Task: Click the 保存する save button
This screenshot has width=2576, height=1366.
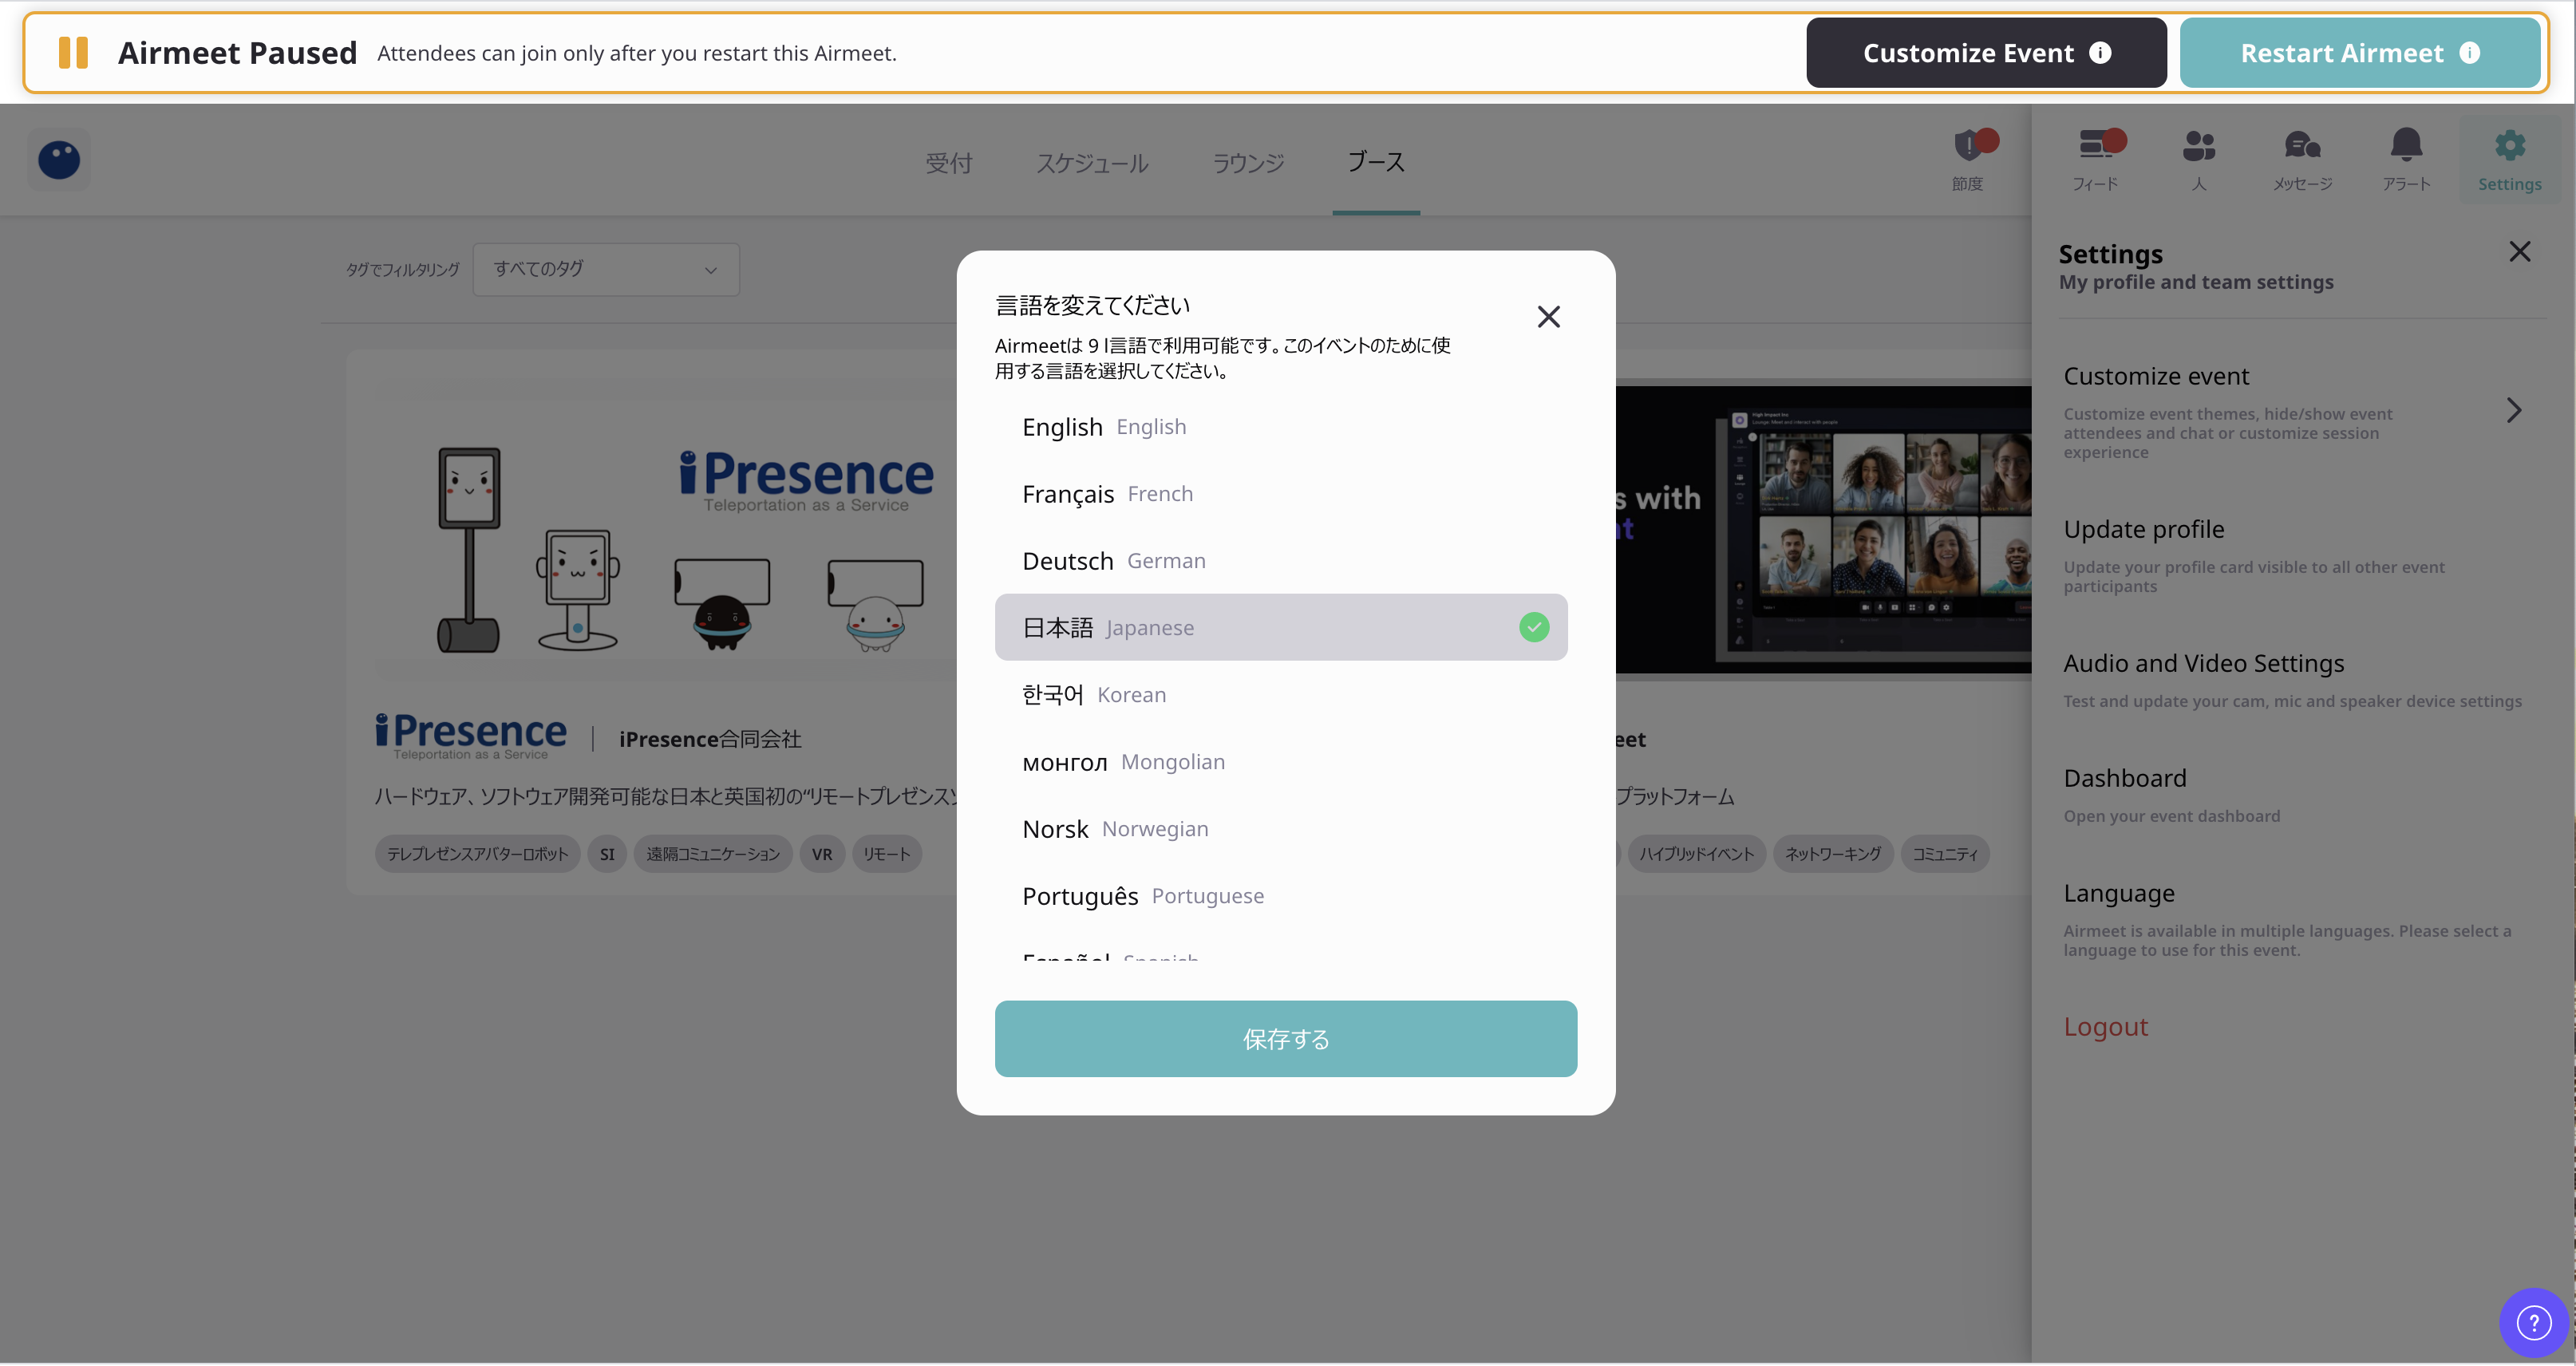Action: coord(1286,1039)
